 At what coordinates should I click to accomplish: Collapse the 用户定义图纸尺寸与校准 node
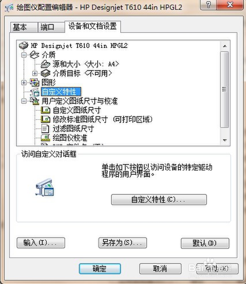[24, 101]
